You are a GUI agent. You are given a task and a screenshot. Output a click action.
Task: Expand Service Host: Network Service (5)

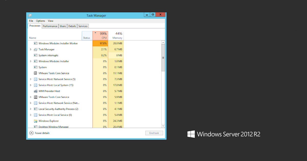tap(31, 79)
